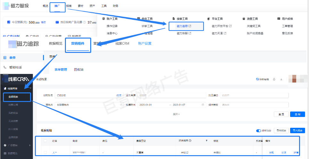Click the help icon beside 当日实耗广告花费
Screen dimensions: 309x159
pyautogui.click(x=84, y=22)
